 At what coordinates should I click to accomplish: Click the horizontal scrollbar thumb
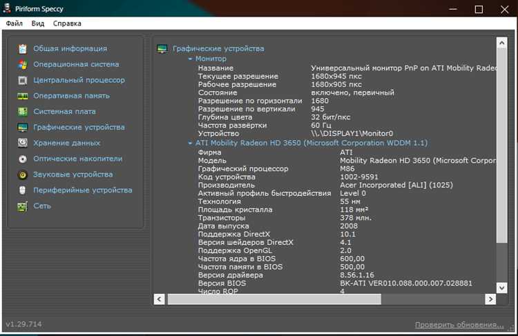click(274, 299)
